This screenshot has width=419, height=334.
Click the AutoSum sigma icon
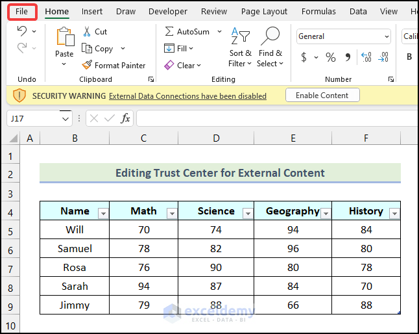click(169, 32)
